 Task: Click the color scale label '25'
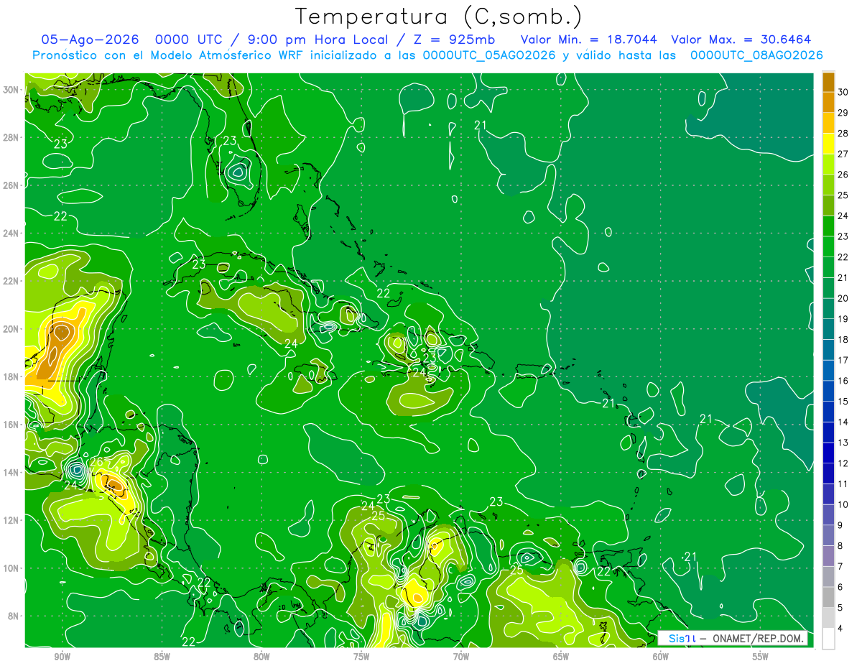point(843,195)
